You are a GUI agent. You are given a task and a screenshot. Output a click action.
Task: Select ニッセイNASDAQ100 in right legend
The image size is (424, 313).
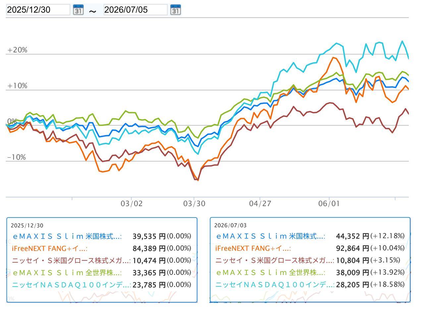point(275,285)
